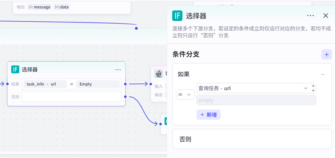Click the empty 否则 row in the canvas node

(72, 97)
